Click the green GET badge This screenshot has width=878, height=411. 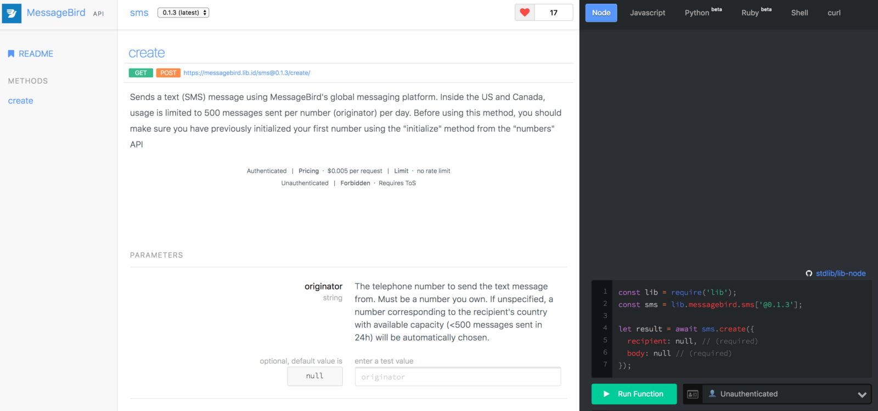tap(141, 73)
